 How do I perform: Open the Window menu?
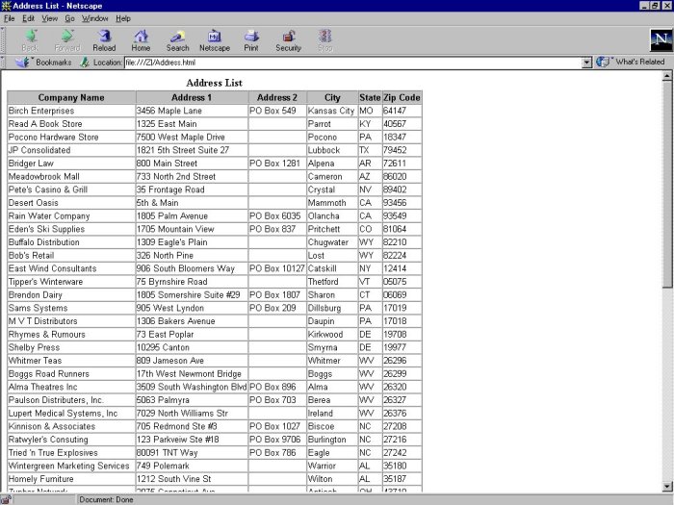point(94,18)
